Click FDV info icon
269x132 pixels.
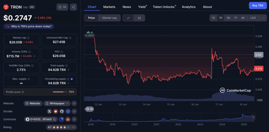pos(62,52)
